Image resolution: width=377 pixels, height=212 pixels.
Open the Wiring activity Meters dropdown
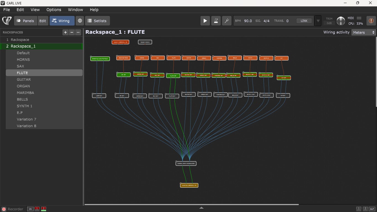point(363,32)
